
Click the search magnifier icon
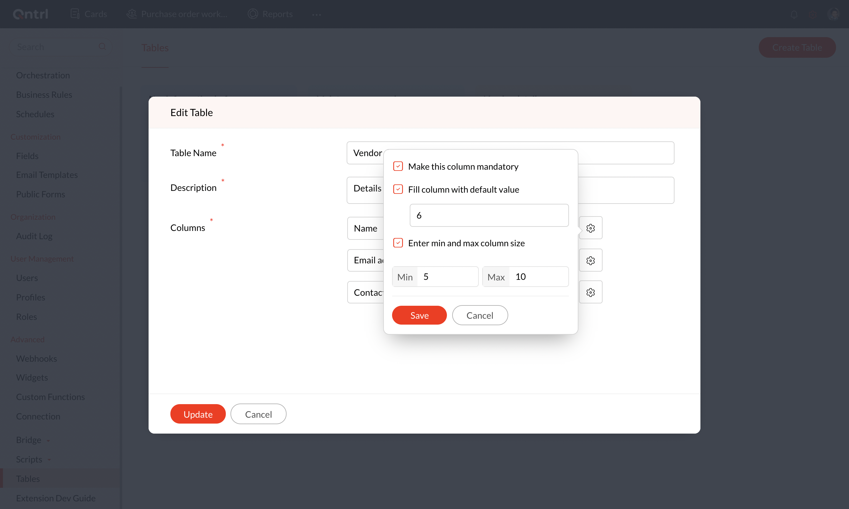tap(102, 46)
